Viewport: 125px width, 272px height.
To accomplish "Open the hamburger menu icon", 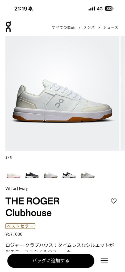I will tap(104, 261).
